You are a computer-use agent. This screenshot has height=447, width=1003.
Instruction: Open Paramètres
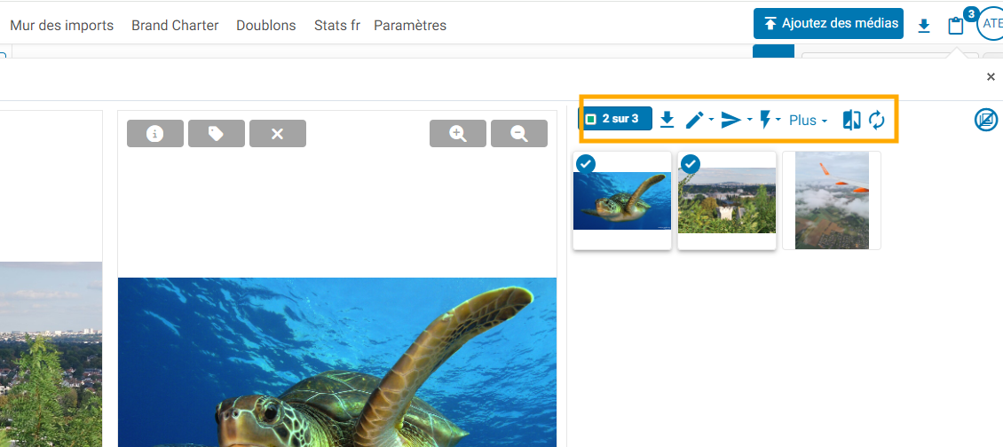[x=410, y=26]
